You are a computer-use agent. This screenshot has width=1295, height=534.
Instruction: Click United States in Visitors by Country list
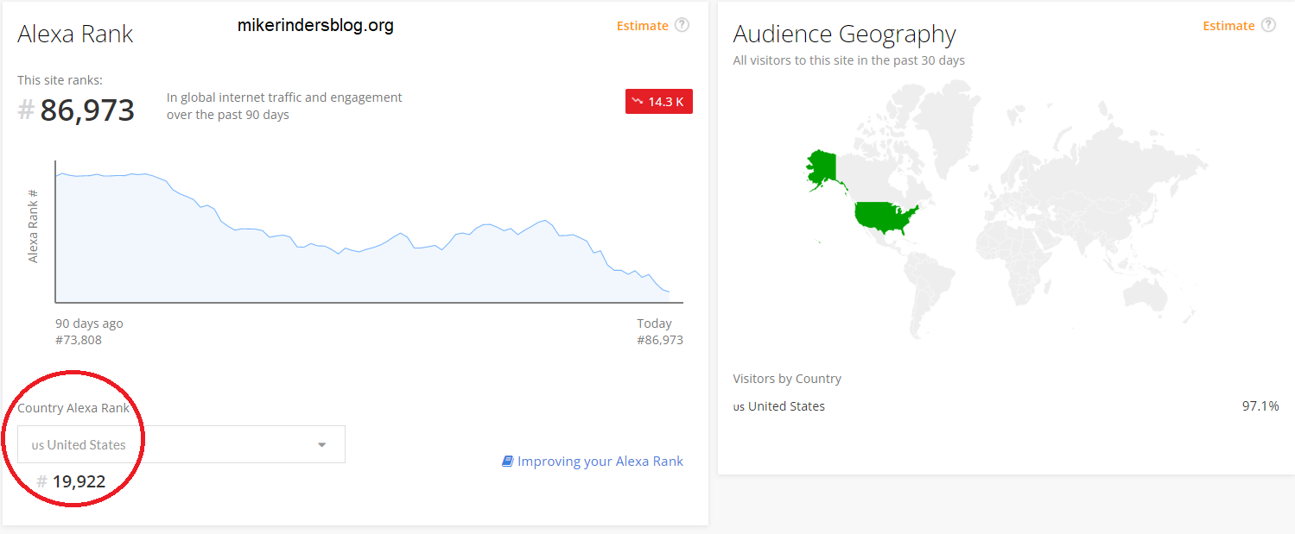pos(785,406)
